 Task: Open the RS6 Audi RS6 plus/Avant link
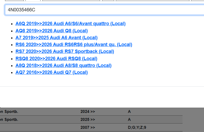pyautogui.click(x=74, y=45)
